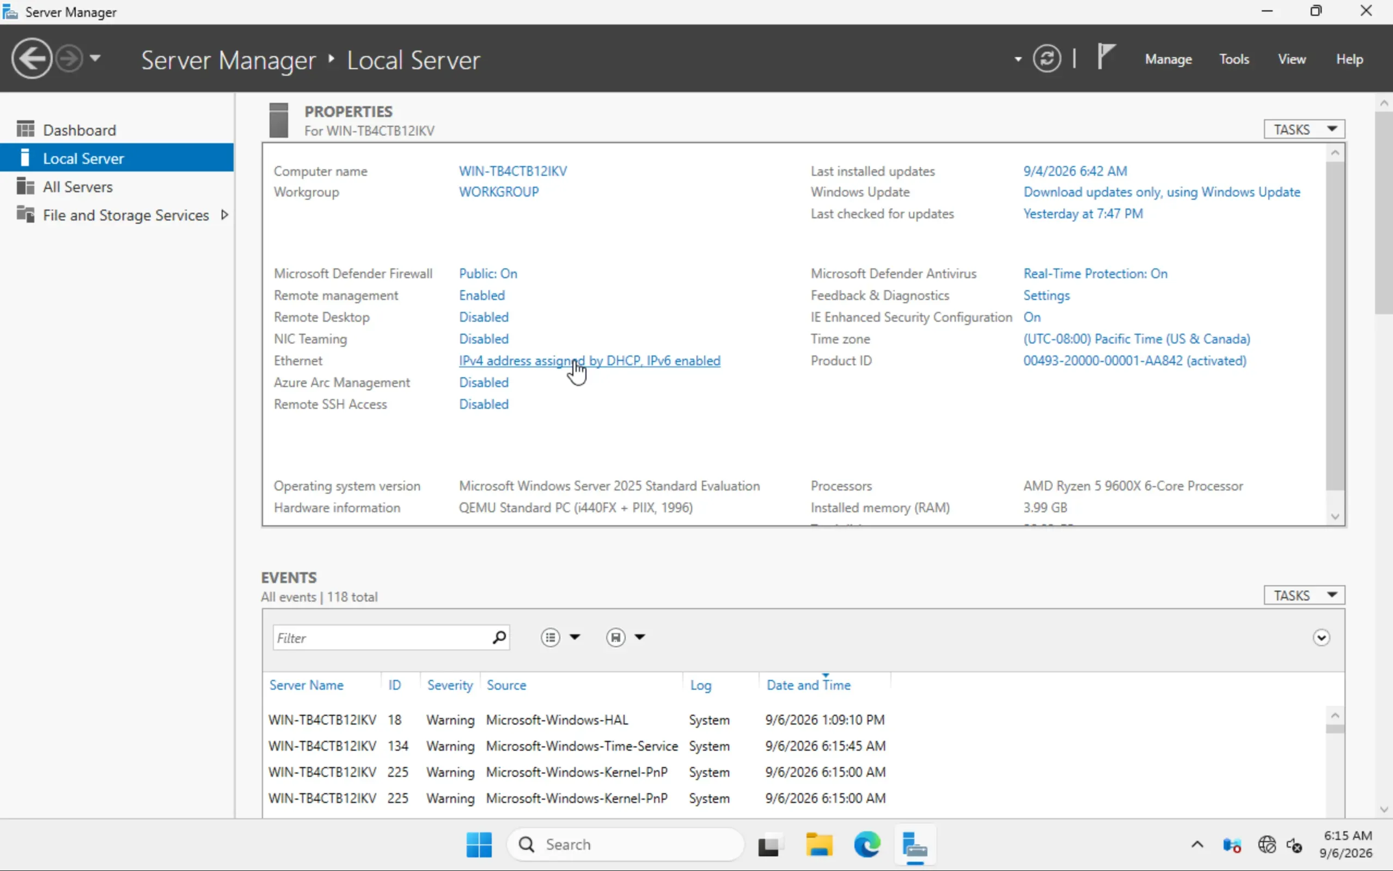Click the Properties panel scroll-down arrow

pos(1335,516)
